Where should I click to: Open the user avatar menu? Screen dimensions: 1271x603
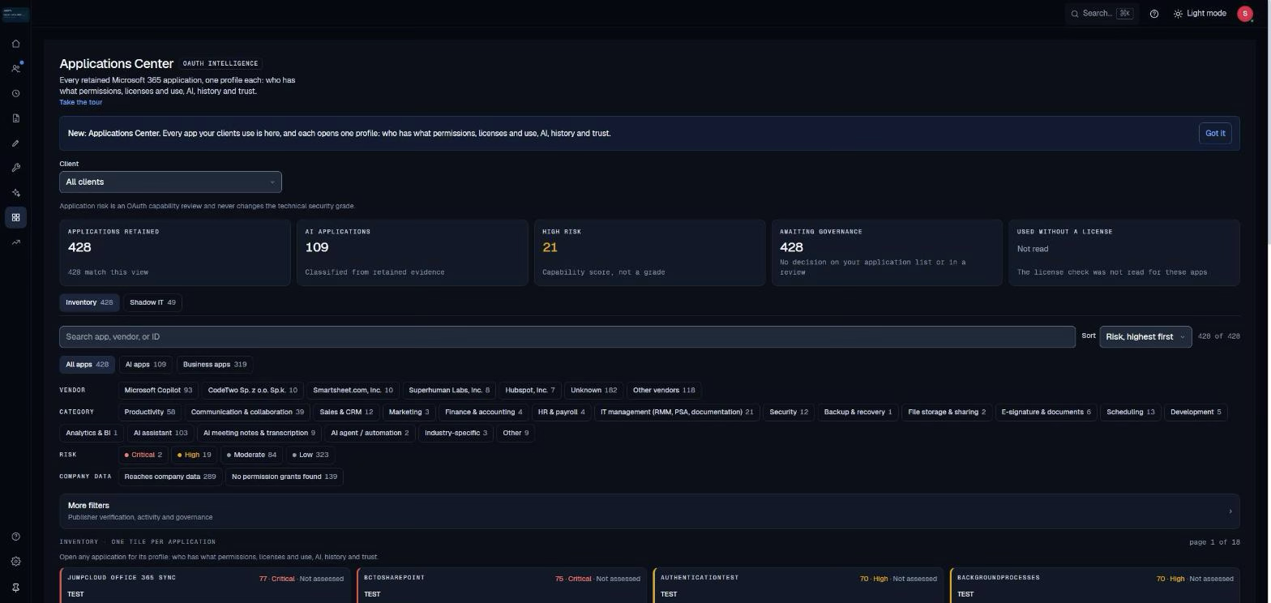tap(1245, 14)
